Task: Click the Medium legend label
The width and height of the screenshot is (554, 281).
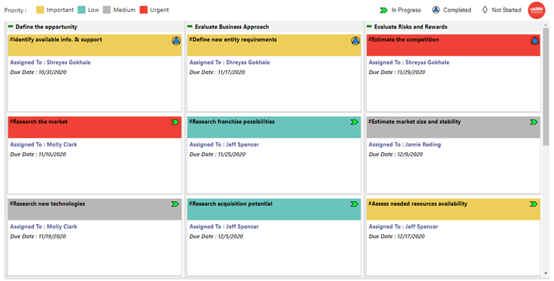Action: [124, 10]
